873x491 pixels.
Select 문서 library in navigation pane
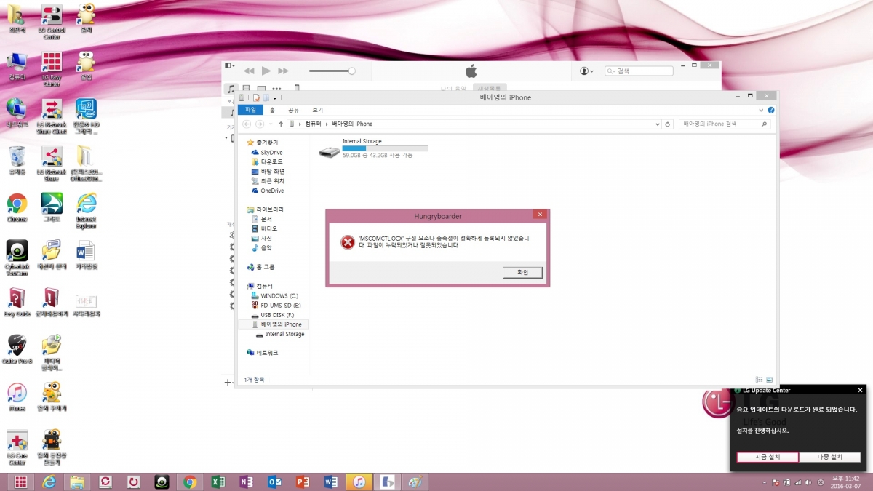tap(261, 219)
